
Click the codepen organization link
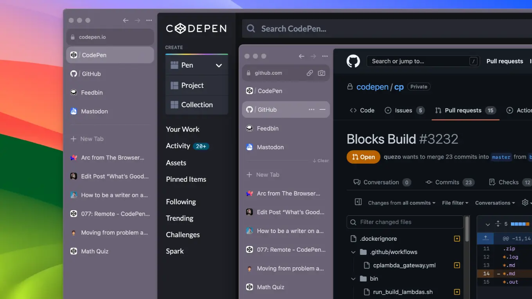coord(372,87)
